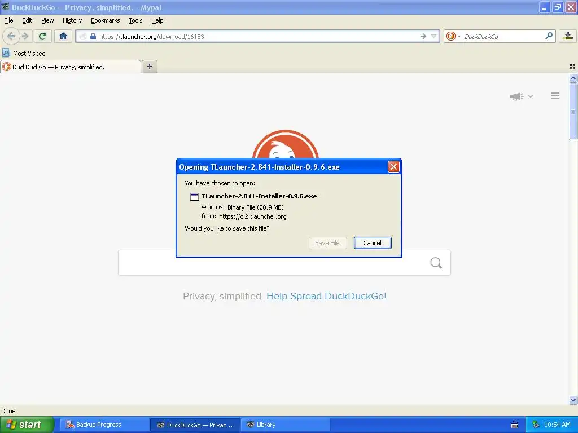Click the vertical scrollbar thumb
The width and height of the screenshot is (578, 433).
pyautogui.click(x=573, y=111)
